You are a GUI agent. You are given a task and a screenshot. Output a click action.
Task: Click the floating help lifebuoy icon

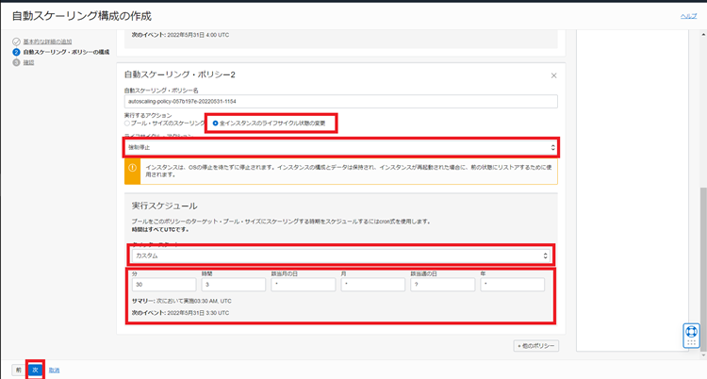pyautogui.click(x=690, y=336)
